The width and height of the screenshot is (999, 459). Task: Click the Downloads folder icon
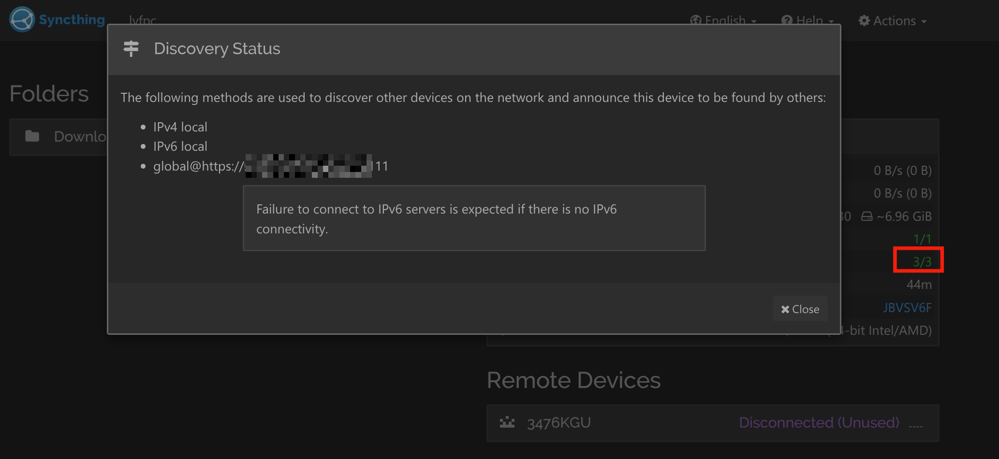coord(32,136)
